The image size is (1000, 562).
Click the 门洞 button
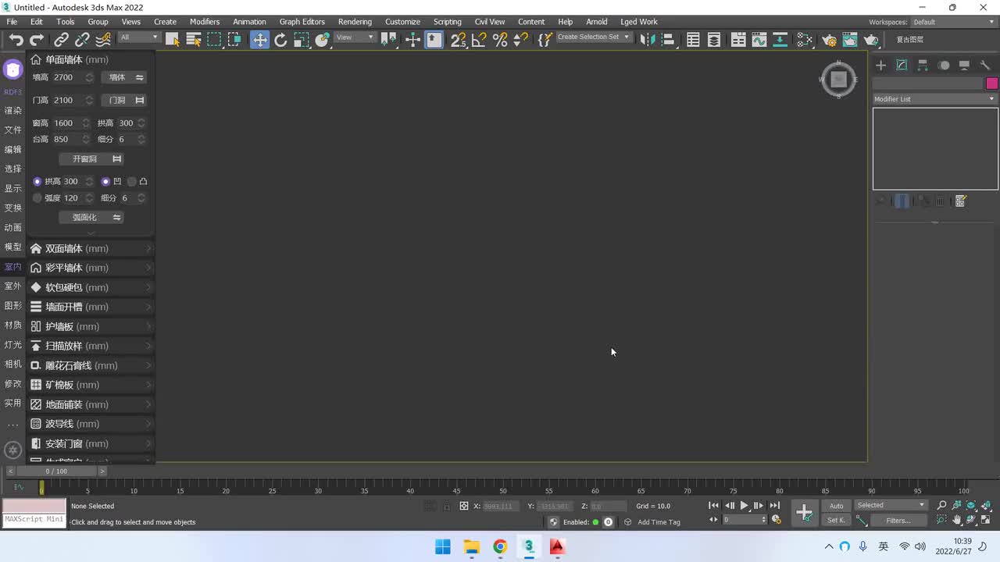pyautogui.click(x=123, y=100)
